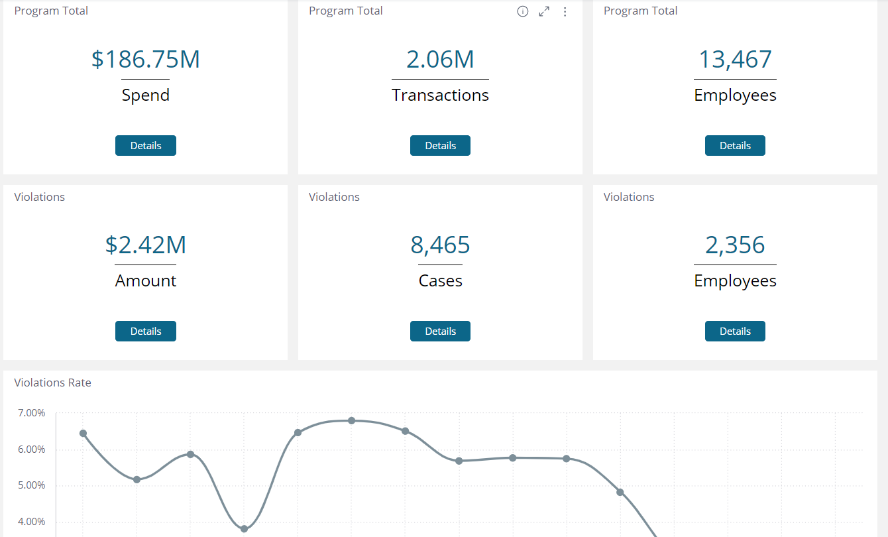Open Details for Violations Employees

coord(735,331)
